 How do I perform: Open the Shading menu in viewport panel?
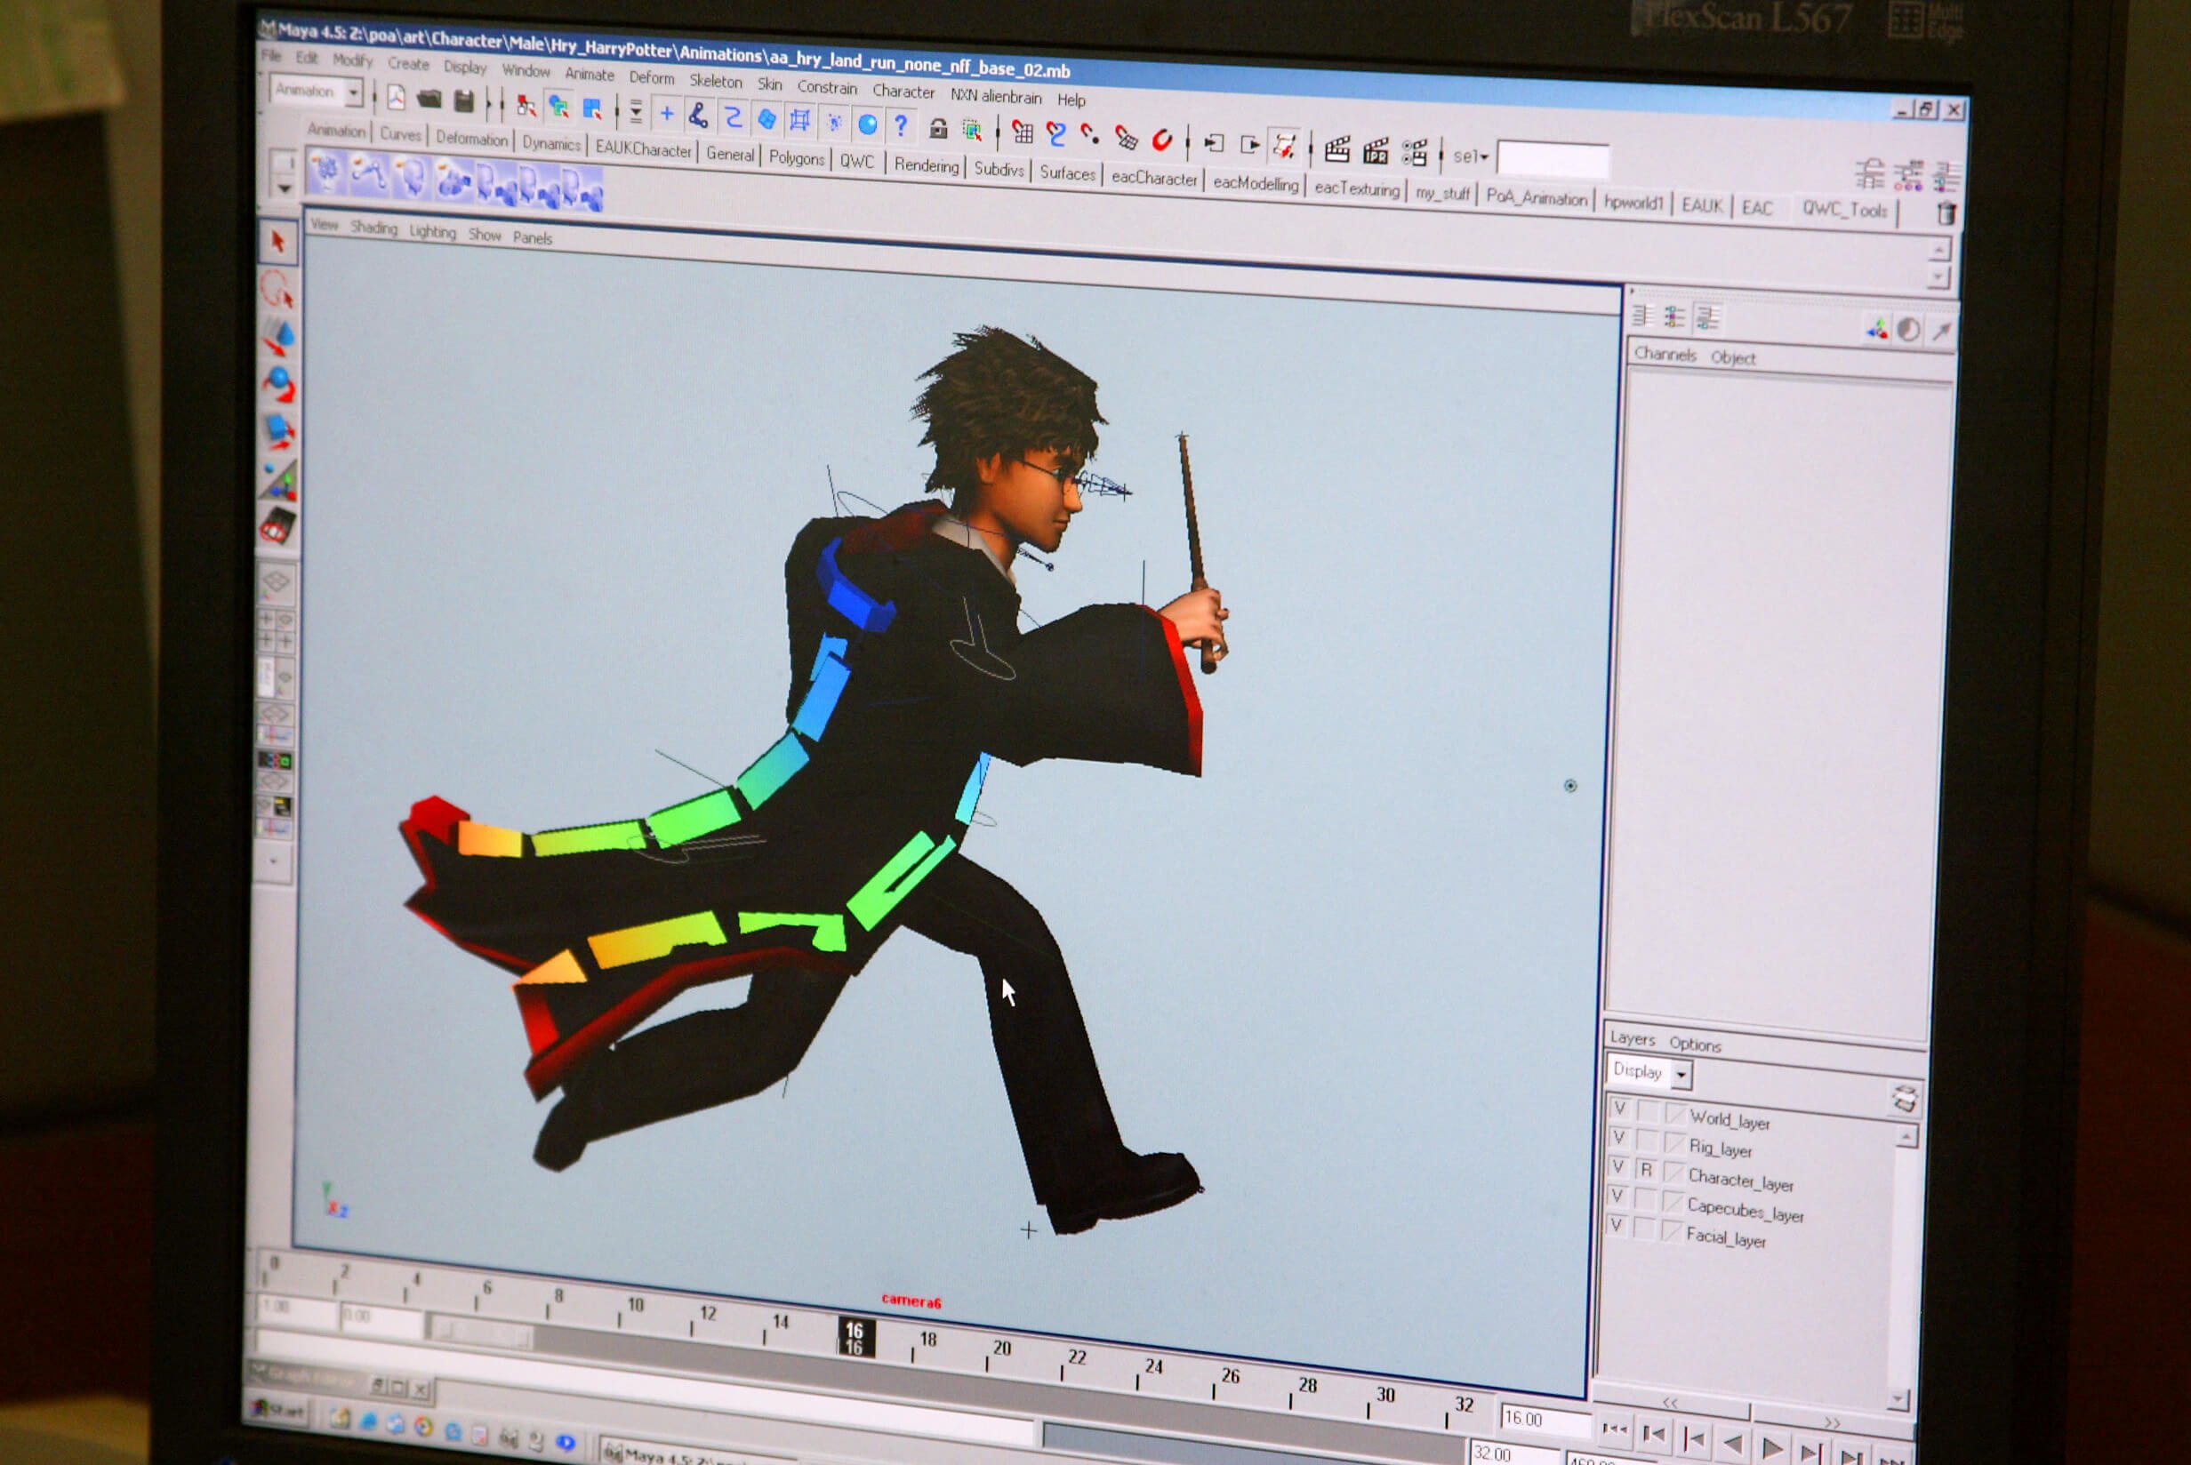[373, 227]
